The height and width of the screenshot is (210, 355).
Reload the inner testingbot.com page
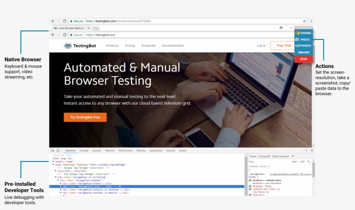65,35
